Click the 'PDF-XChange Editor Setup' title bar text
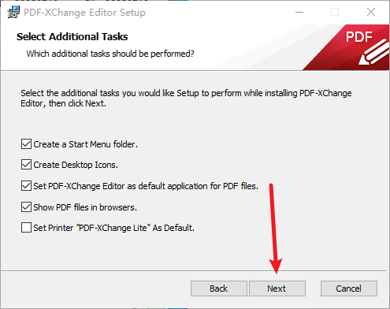This screenshot has width=390, height=309. [x=84, y=13]
